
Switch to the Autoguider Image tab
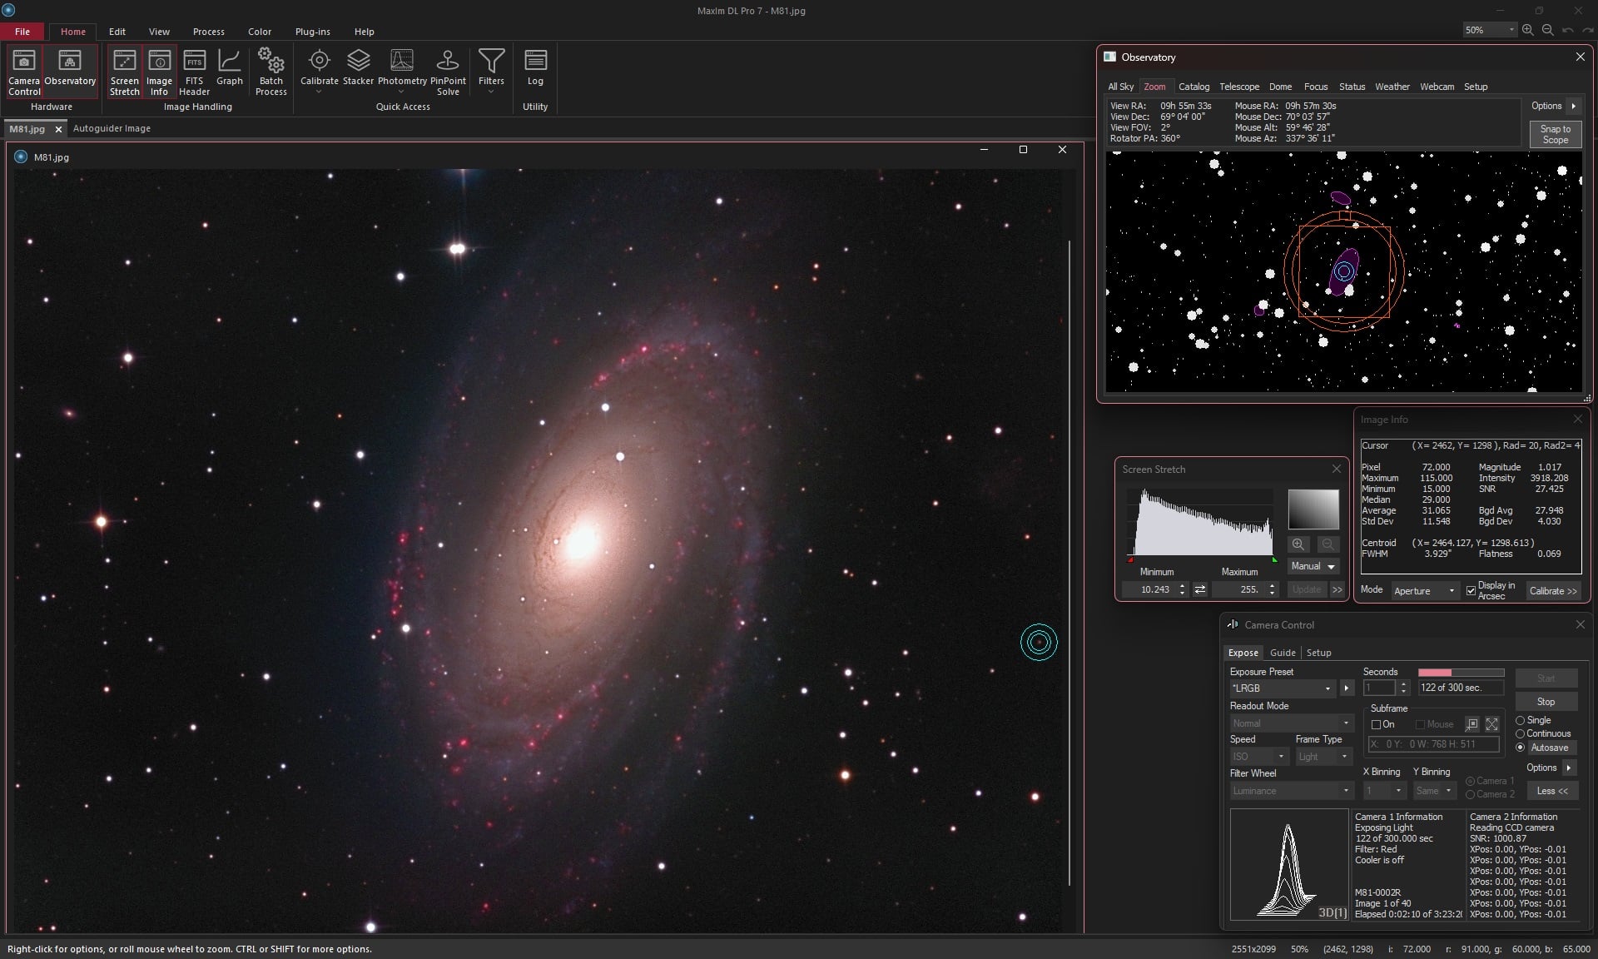(x=112, y=129)
